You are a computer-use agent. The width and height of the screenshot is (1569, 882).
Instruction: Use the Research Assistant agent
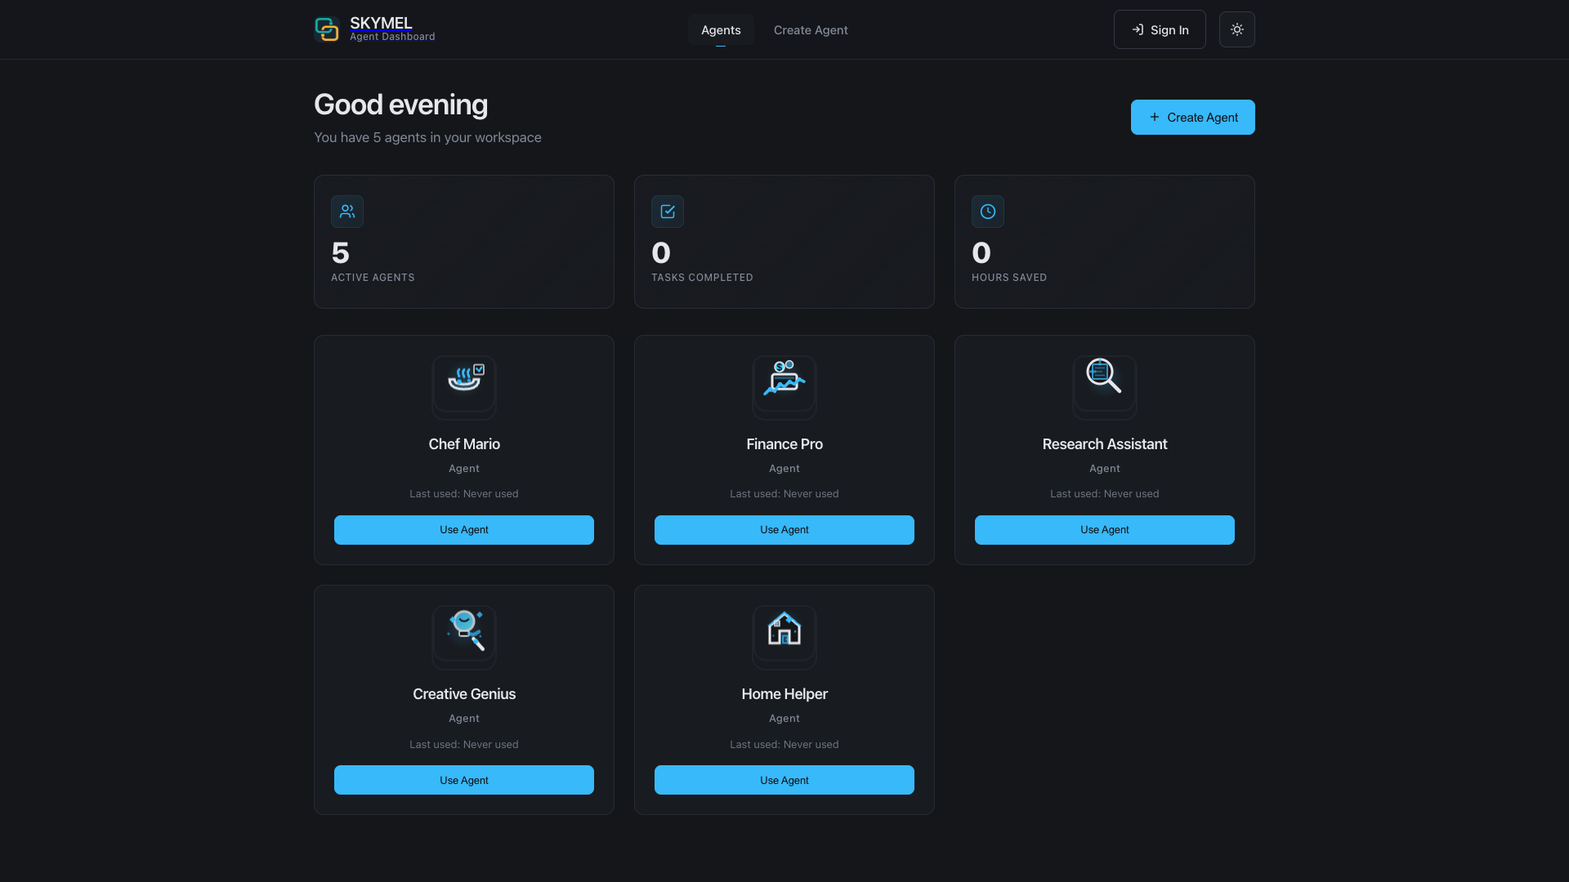coord(1105,530)
